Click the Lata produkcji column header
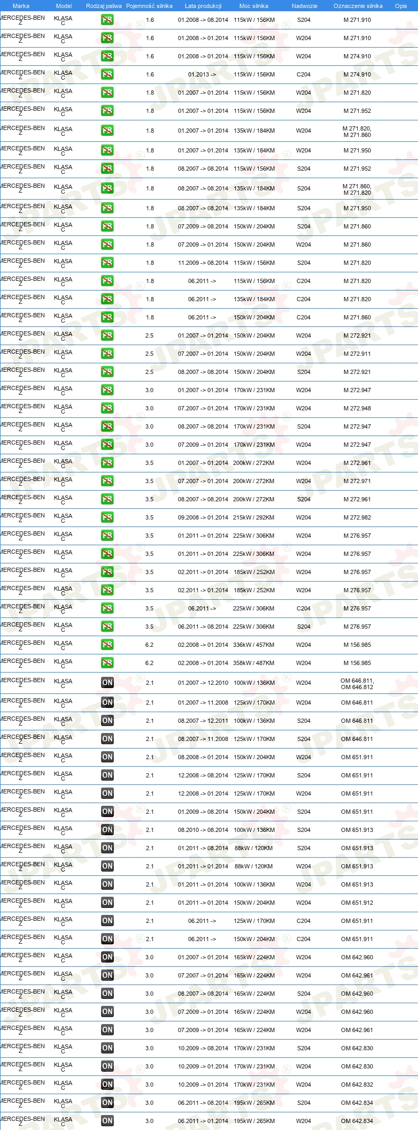The height and width of the screenshot is (1130, 418). tap(203, 6)
